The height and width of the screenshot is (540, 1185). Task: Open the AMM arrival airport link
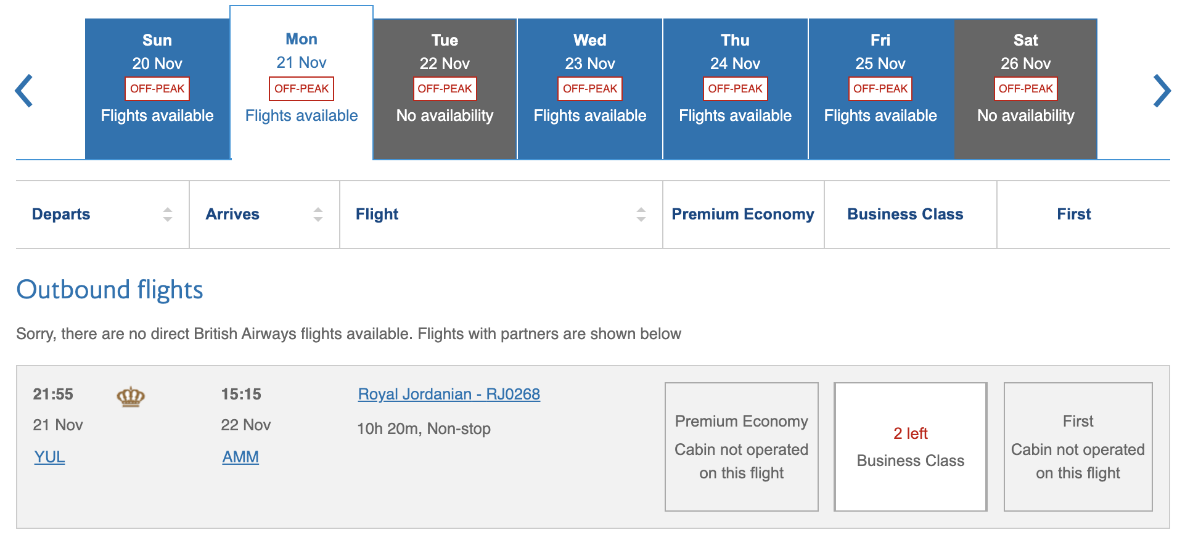pos(240,457)
